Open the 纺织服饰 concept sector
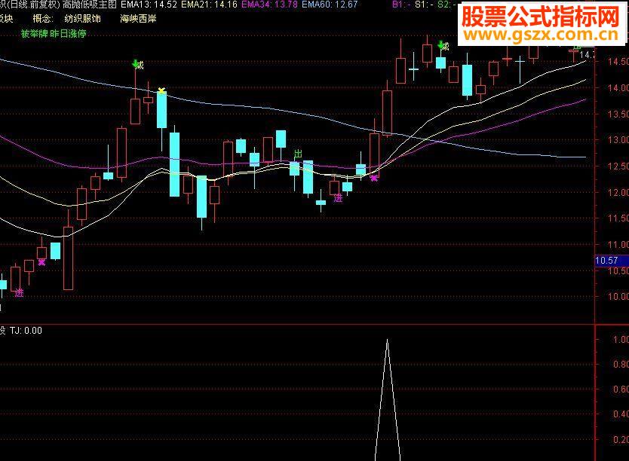Image resolution: width=629 pixels, height=461 pixels. coord(83,18)
